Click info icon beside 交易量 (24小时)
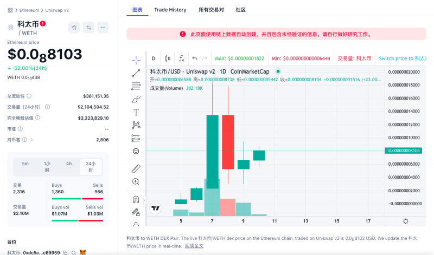The image size is (434, 255). 47,107
